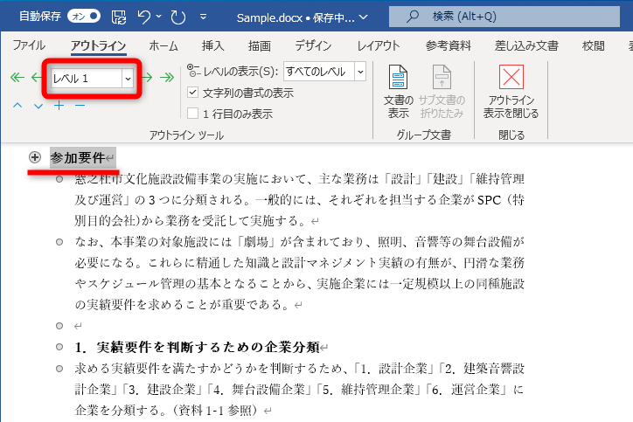Click the Demote right arrow icon

(147, 78)
